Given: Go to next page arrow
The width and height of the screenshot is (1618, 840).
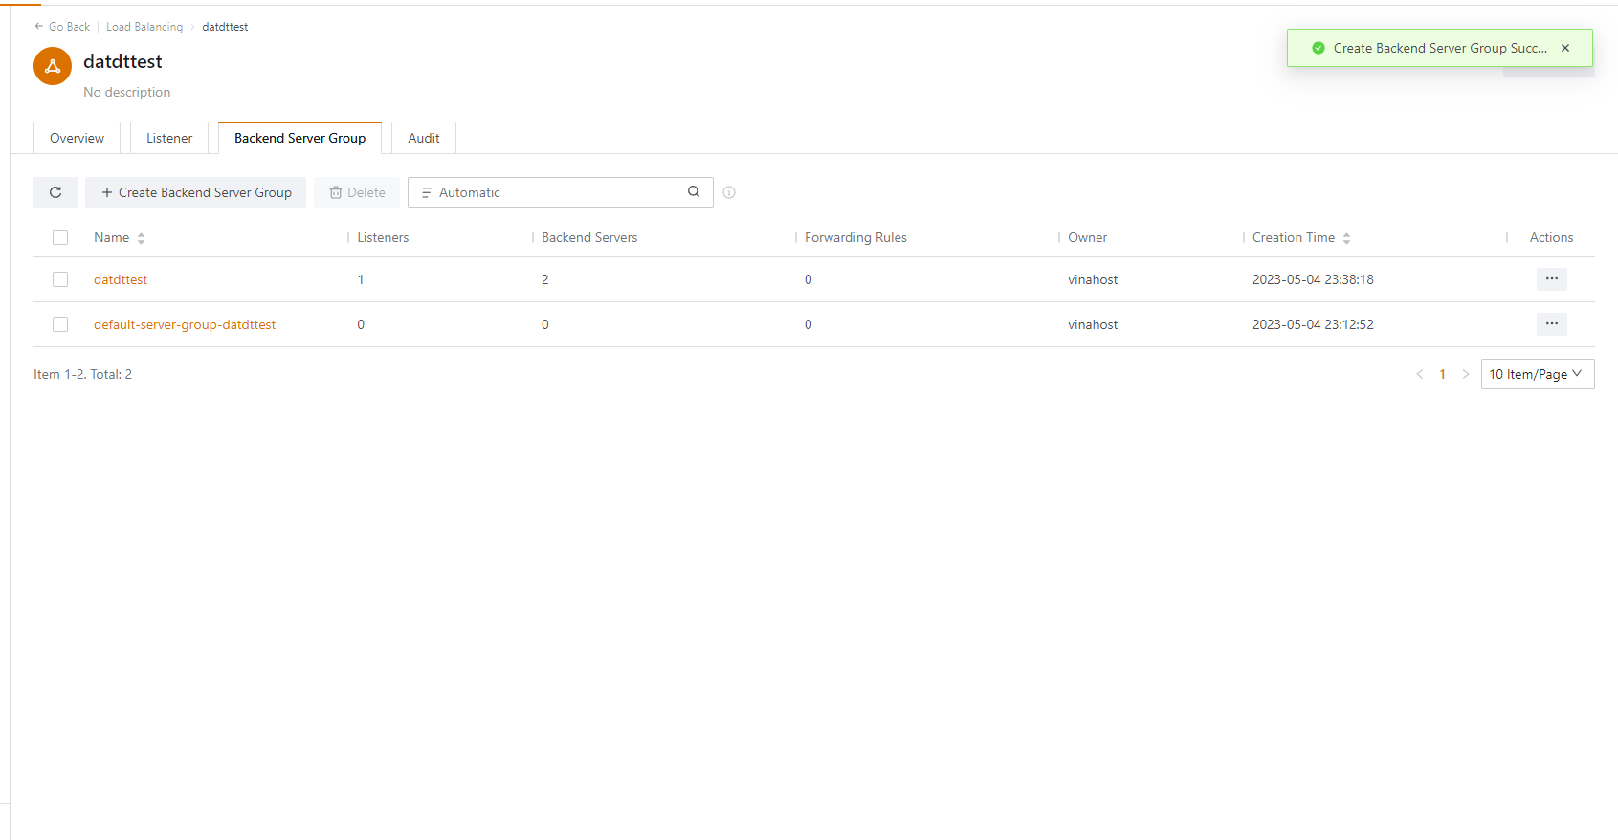Looking at the screenshot, I should 1465,374.
